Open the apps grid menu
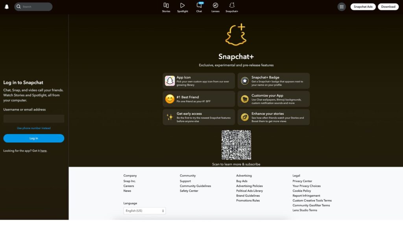 click(x=341, y=7)
